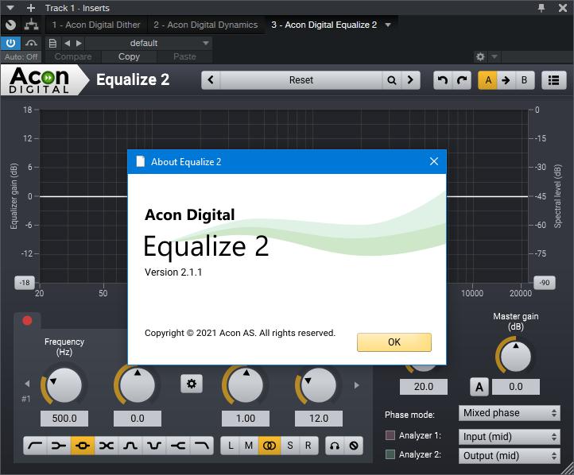This screenshot has width=574, height=475.
Task: Toggle the Auto: Off automation button
Action: tap(21, 56)
